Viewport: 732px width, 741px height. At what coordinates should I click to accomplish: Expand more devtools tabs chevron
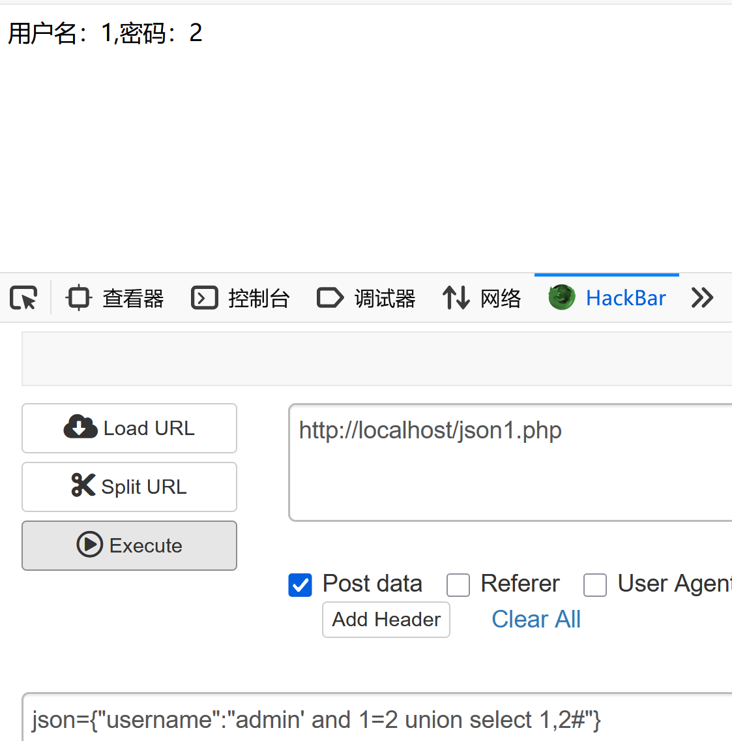[x=702, y=298]
